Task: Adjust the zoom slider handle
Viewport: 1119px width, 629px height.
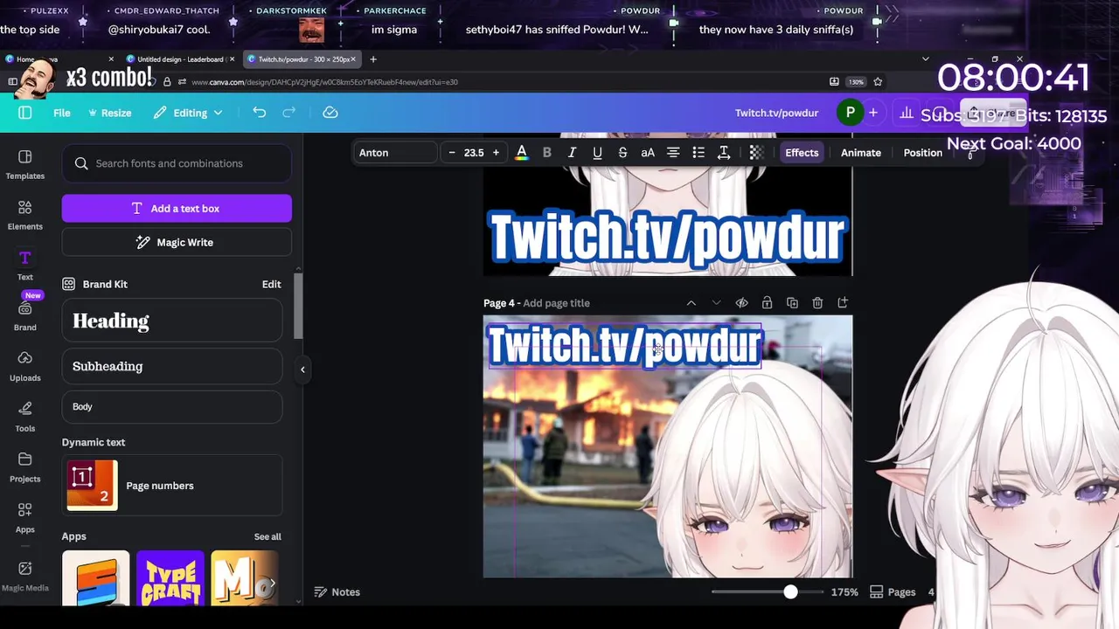Action: click(x=790, y=592)
